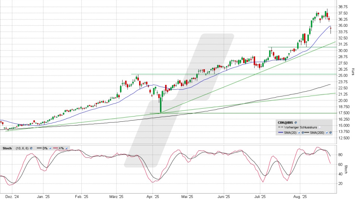
Task: Click the Apr. '25 date label
Action: point(153,197)
